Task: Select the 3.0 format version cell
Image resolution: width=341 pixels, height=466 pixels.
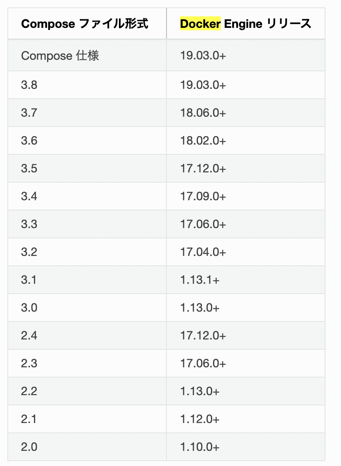Action: pos(29,308)
